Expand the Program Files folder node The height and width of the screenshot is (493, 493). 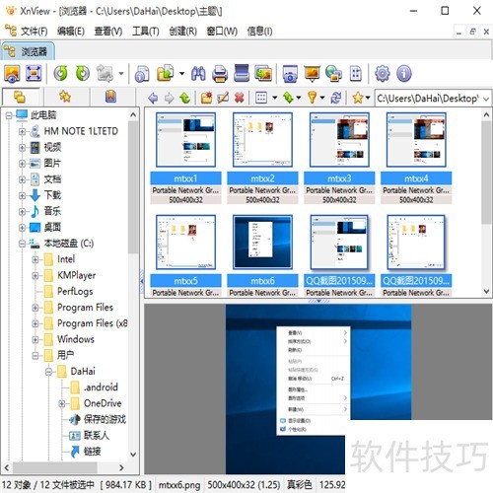click(35, 308)
